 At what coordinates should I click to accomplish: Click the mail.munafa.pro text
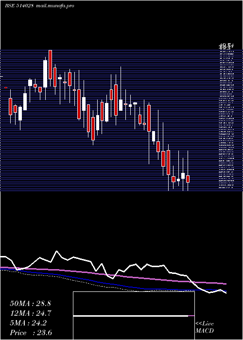click(x=54, y=6)
